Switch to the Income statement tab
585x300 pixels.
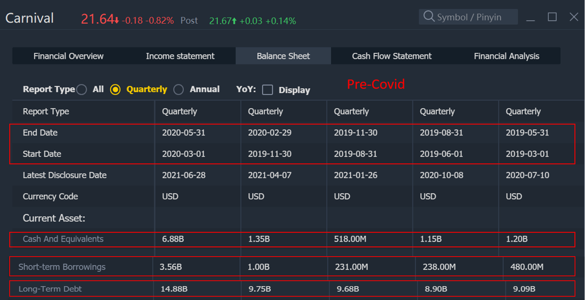(x=180, y=56)
